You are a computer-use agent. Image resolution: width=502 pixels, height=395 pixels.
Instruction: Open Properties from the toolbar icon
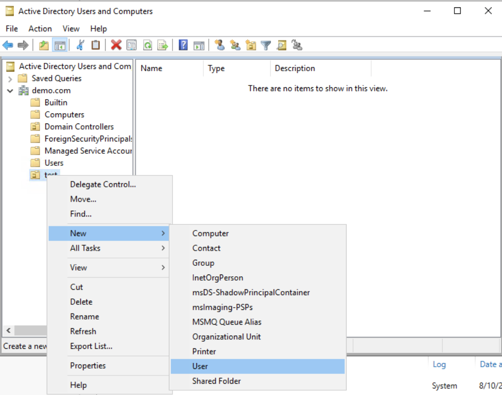point(131,45)
